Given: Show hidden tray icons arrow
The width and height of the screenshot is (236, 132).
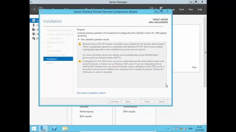Looking at the screenshot, I should tap(168, 129).
